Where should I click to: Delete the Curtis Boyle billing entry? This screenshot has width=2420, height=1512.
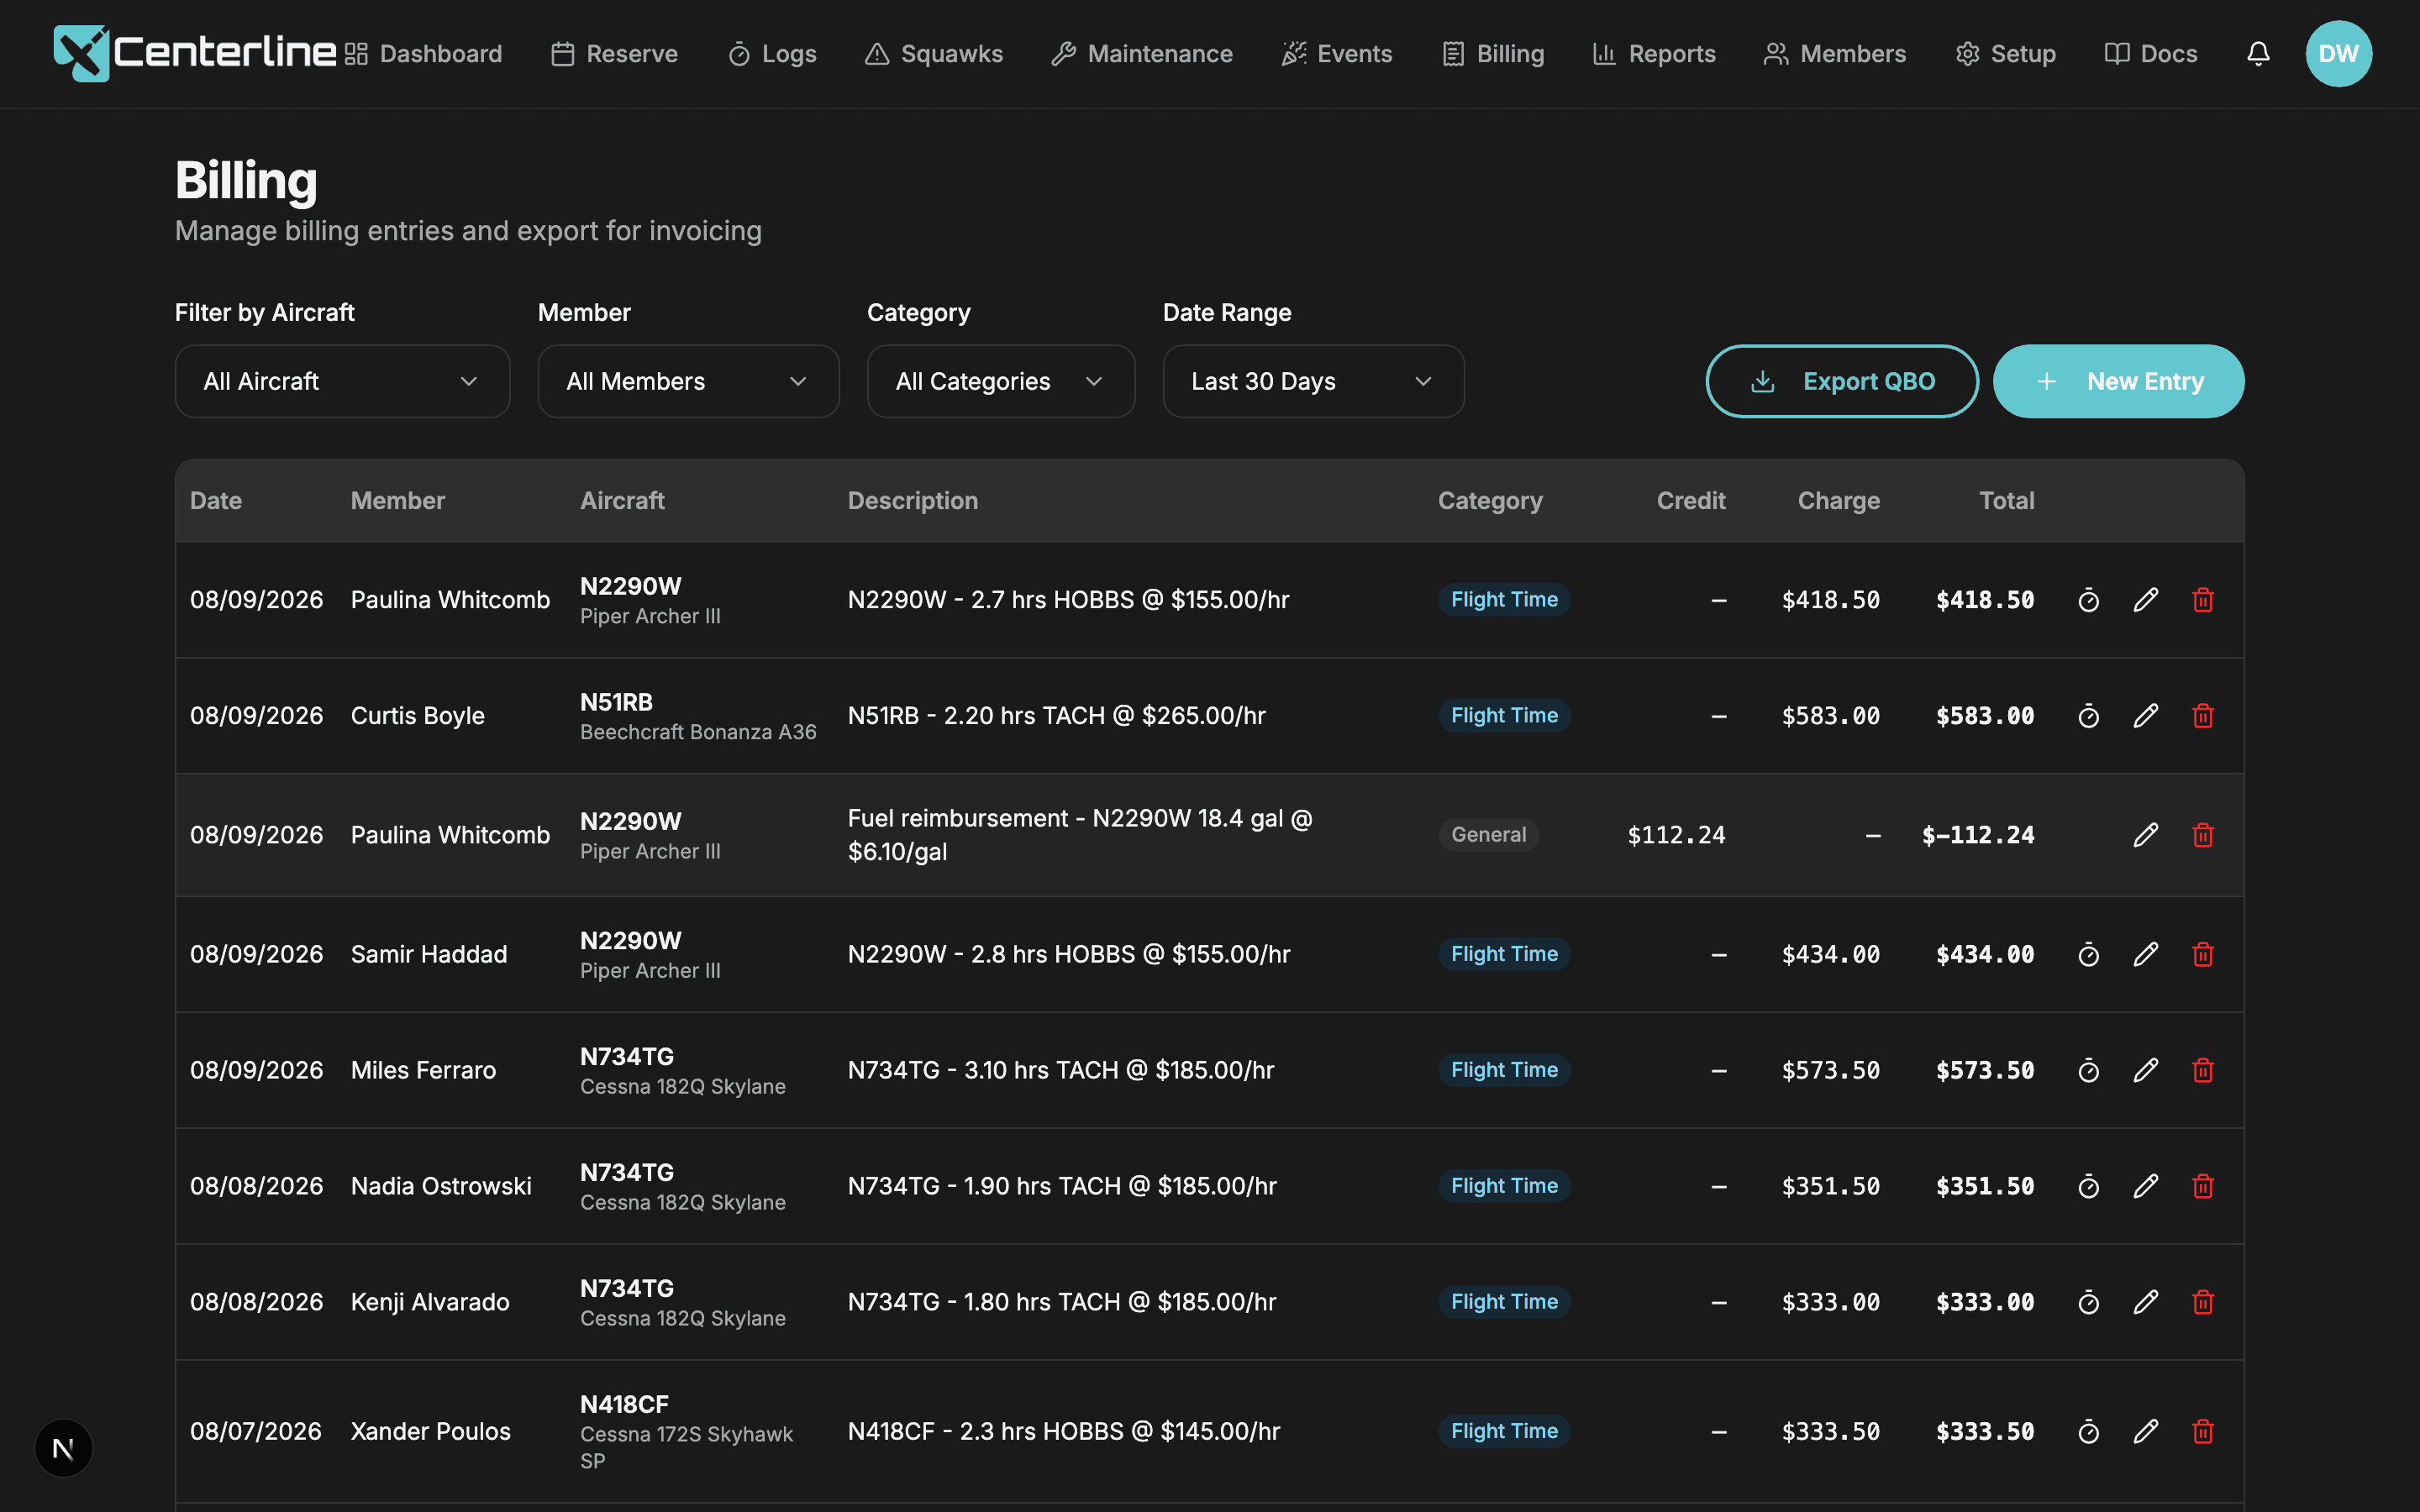click(x=2203, y=716)
